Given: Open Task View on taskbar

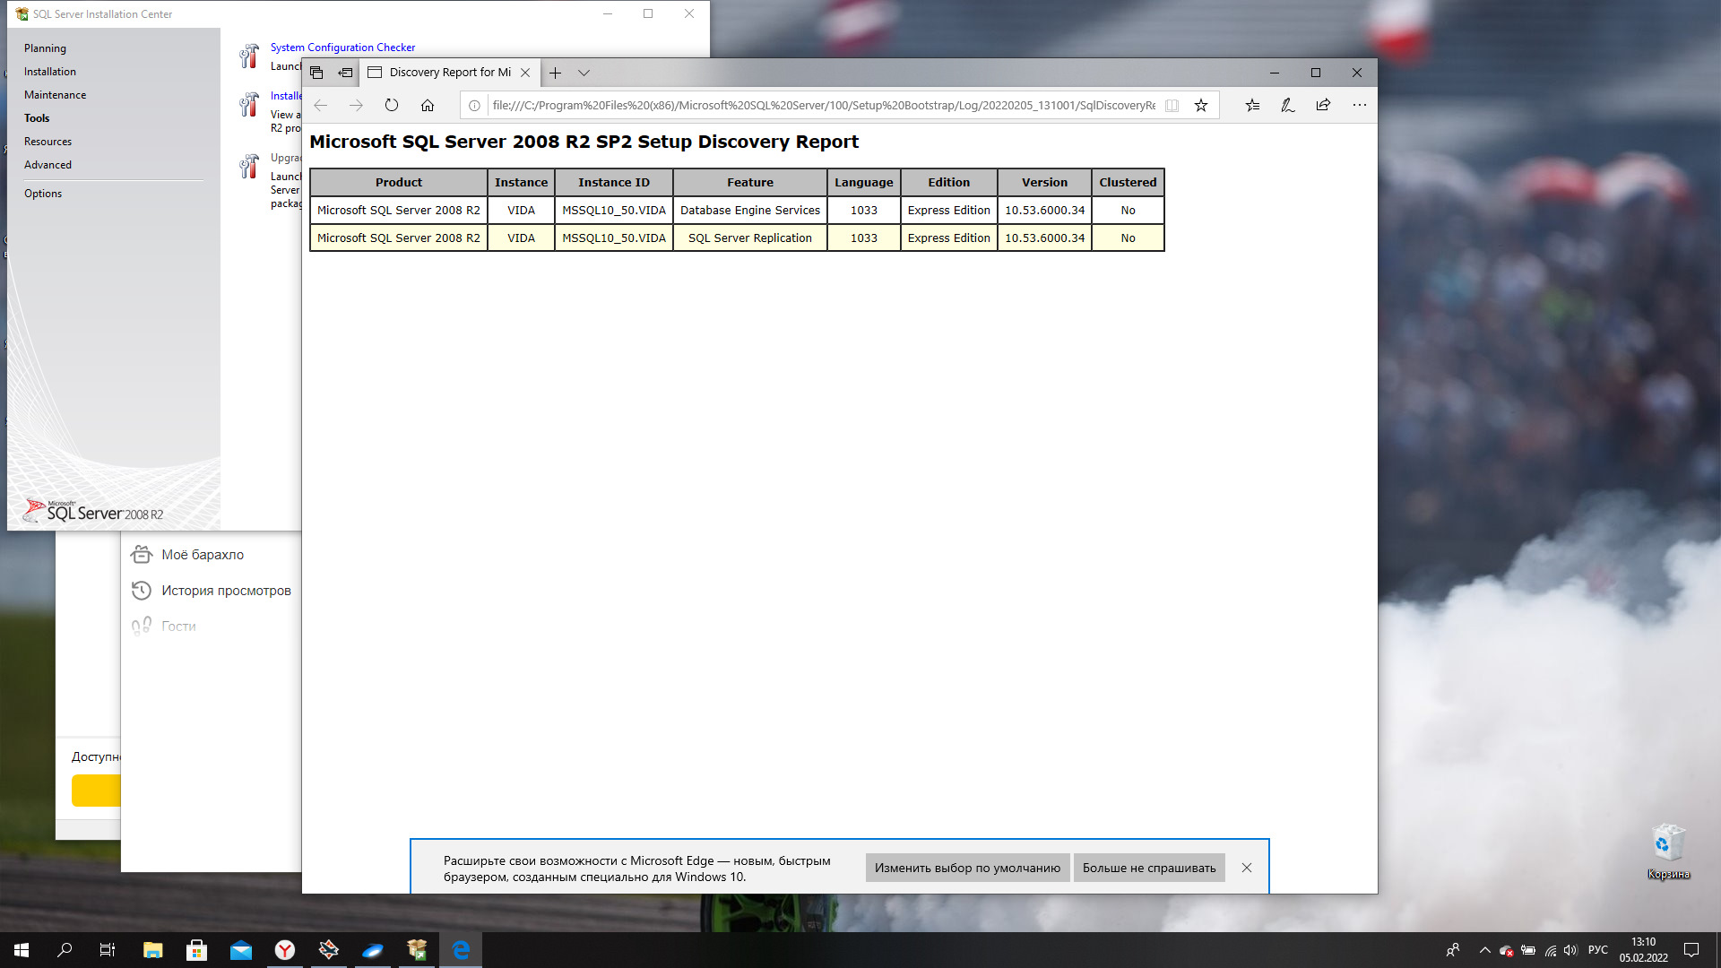Looking at the screenshot, I should (108, 950).
